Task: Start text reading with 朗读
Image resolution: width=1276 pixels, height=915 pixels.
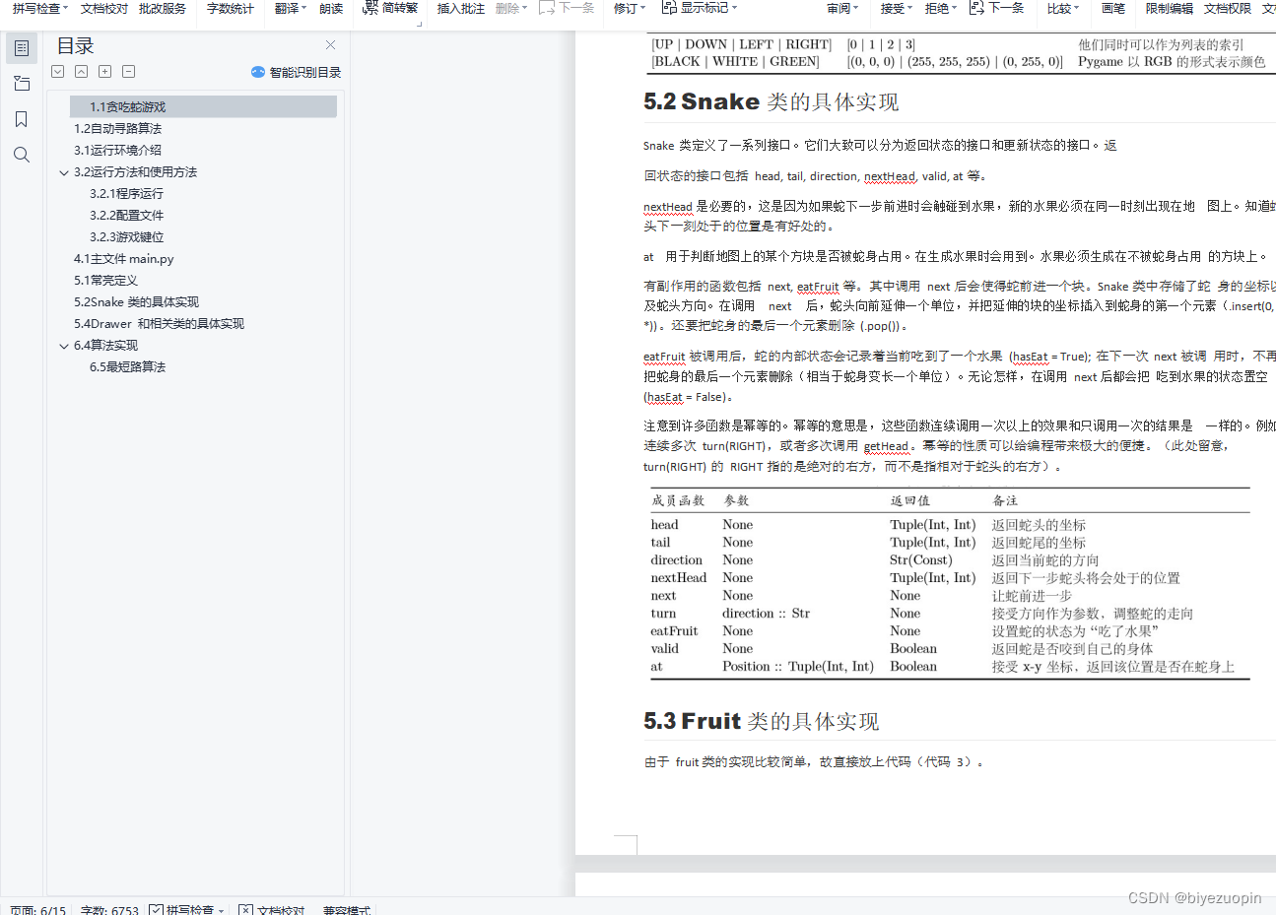Action: [330, 8]
